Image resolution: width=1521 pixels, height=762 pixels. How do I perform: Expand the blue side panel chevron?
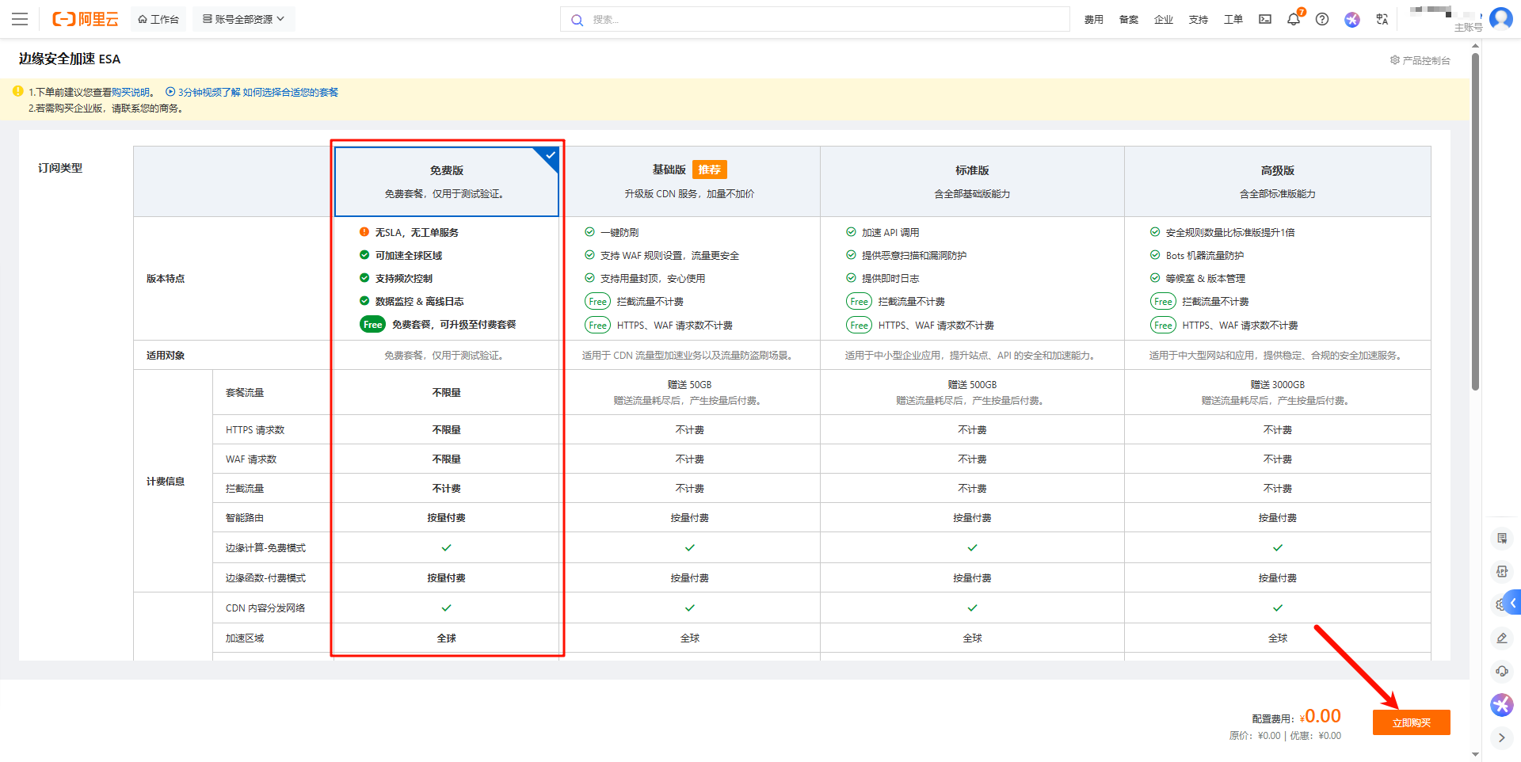[x=1512, y=604]
